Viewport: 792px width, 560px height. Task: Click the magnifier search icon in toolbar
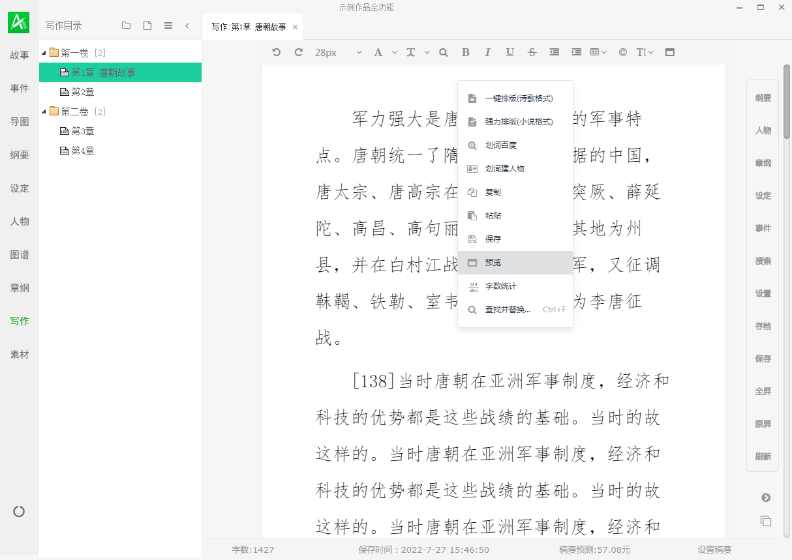[444, 52]
